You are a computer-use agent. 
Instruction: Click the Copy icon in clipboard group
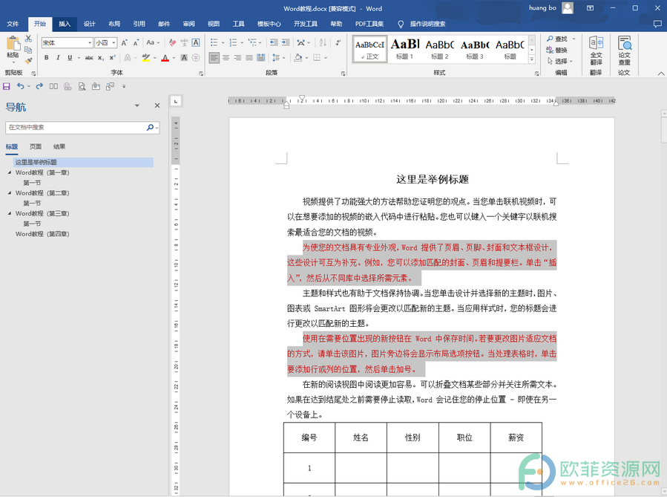click(28, 50)
